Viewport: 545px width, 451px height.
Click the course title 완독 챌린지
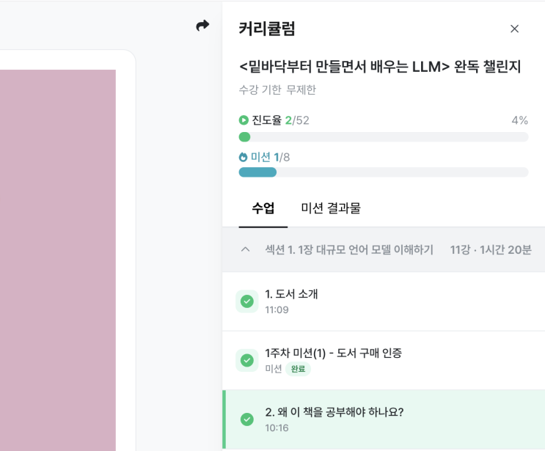point(379,67)
